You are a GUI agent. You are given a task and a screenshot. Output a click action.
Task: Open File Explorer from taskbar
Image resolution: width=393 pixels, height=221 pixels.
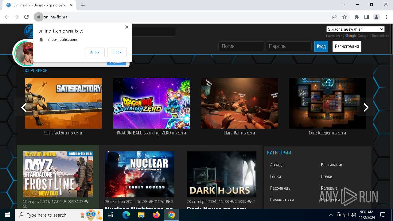[141, 215]
